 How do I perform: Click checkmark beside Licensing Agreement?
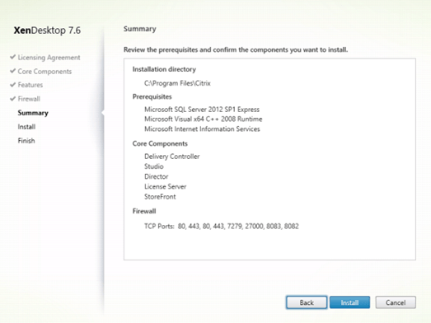[x=12, y=57]
